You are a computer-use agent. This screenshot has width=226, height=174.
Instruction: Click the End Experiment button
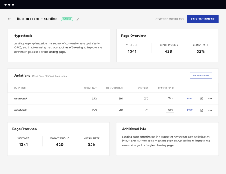203,19
